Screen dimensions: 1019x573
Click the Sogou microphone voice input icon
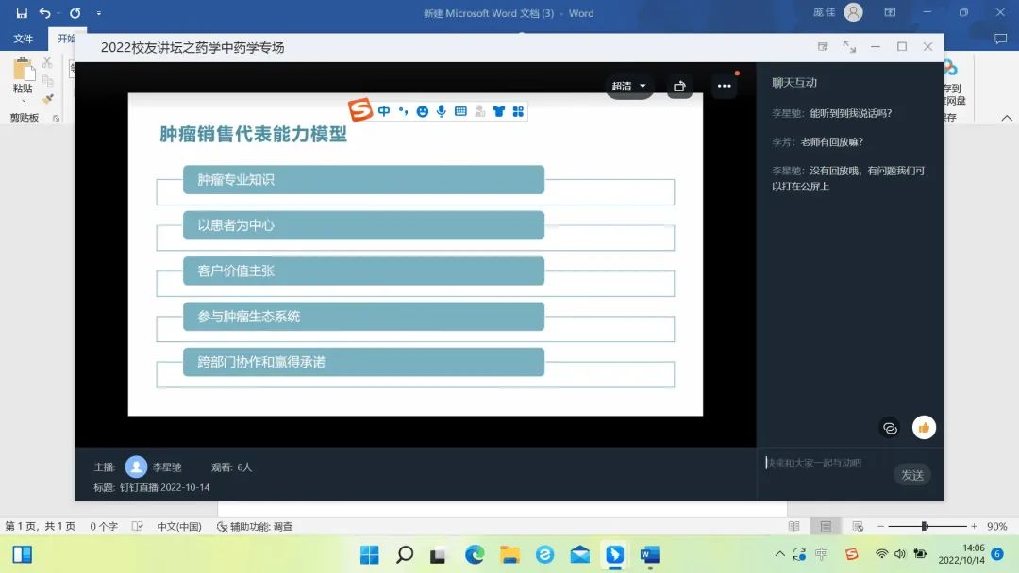[x=441, y=111]
